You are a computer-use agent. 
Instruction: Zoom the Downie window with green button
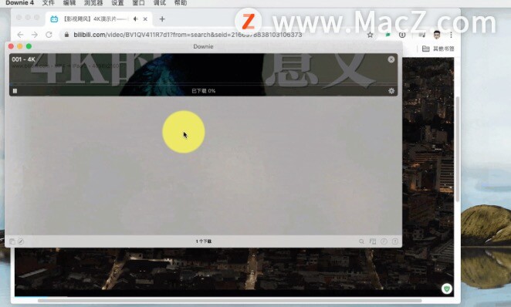[x=29, y=46]
